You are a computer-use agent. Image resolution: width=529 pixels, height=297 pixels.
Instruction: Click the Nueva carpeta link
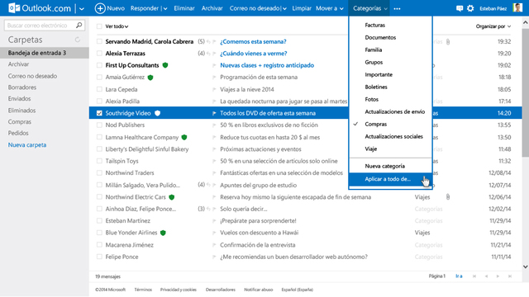point(27,145)
